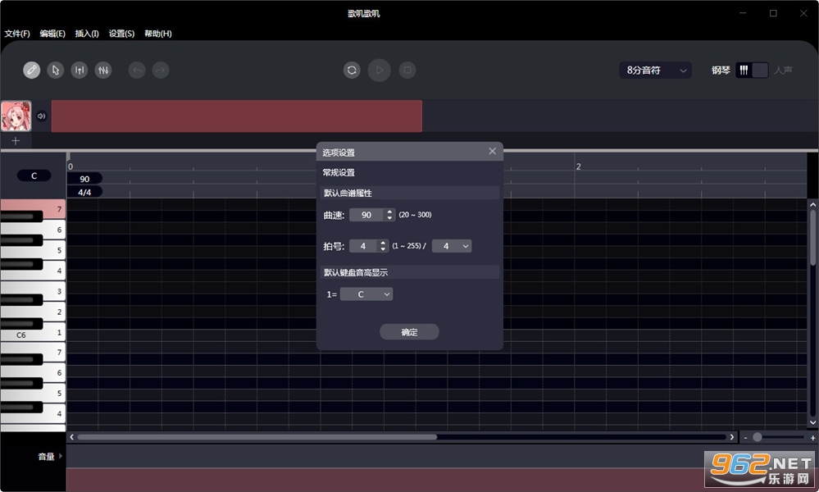Image resolution: width=819 pixels, height=492 pixels.
Task: Click the 常规设置 section label
Action: click(339, 172)
